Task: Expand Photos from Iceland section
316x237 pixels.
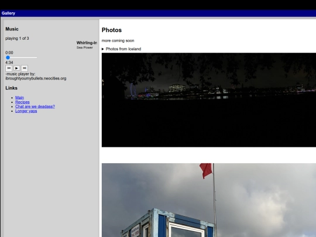Action: point(122,49)
